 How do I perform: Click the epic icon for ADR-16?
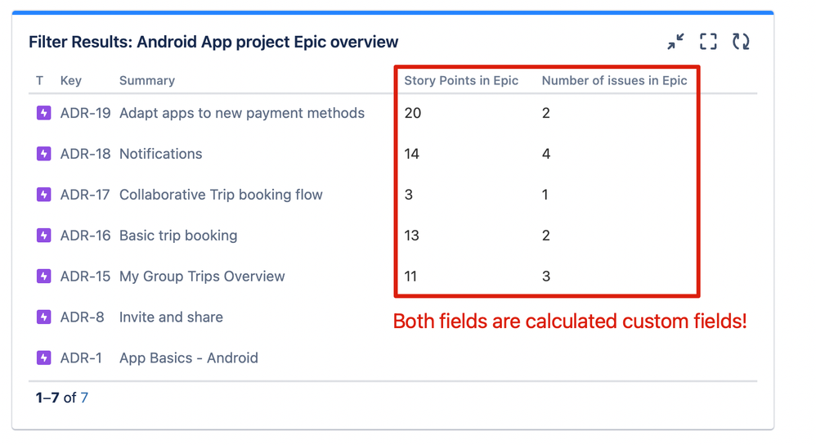43,236
